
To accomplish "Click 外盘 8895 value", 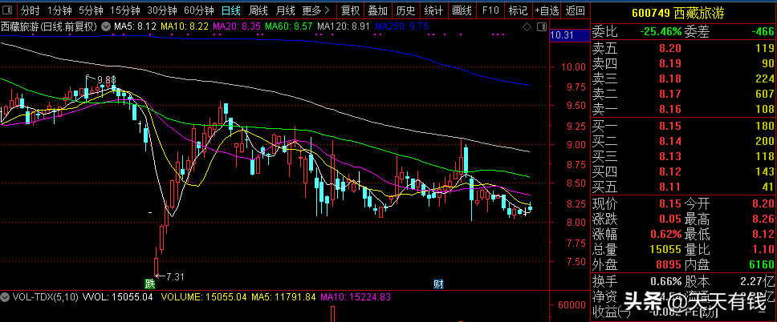I will pyautogui.click(x=669, y=264).
